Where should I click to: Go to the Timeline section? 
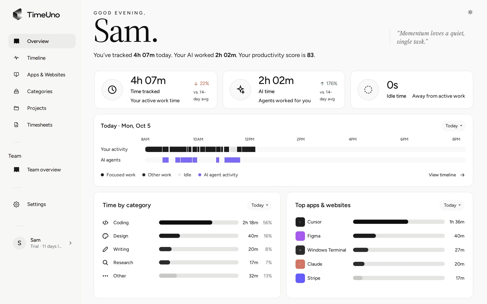point(42,58)
